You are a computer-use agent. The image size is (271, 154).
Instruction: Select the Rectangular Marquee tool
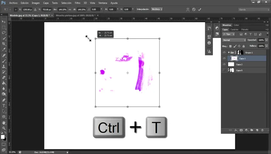click(x=3, y=27)
